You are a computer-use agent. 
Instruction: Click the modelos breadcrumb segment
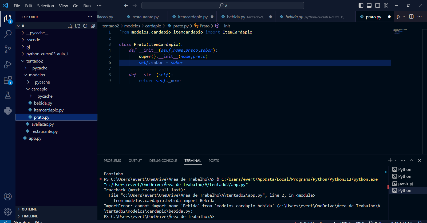(x=132, y=26)
